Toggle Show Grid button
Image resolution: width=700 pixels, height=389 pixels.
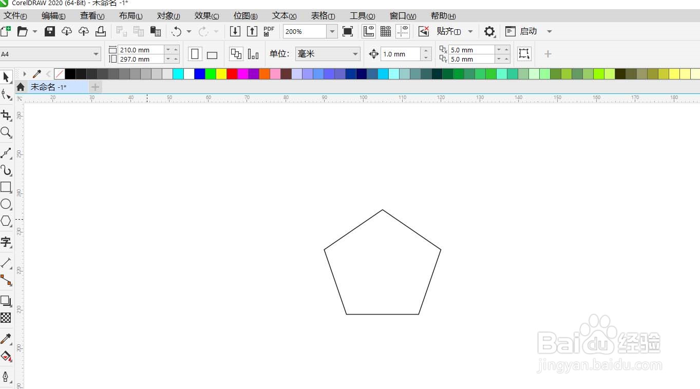(386, 31)
